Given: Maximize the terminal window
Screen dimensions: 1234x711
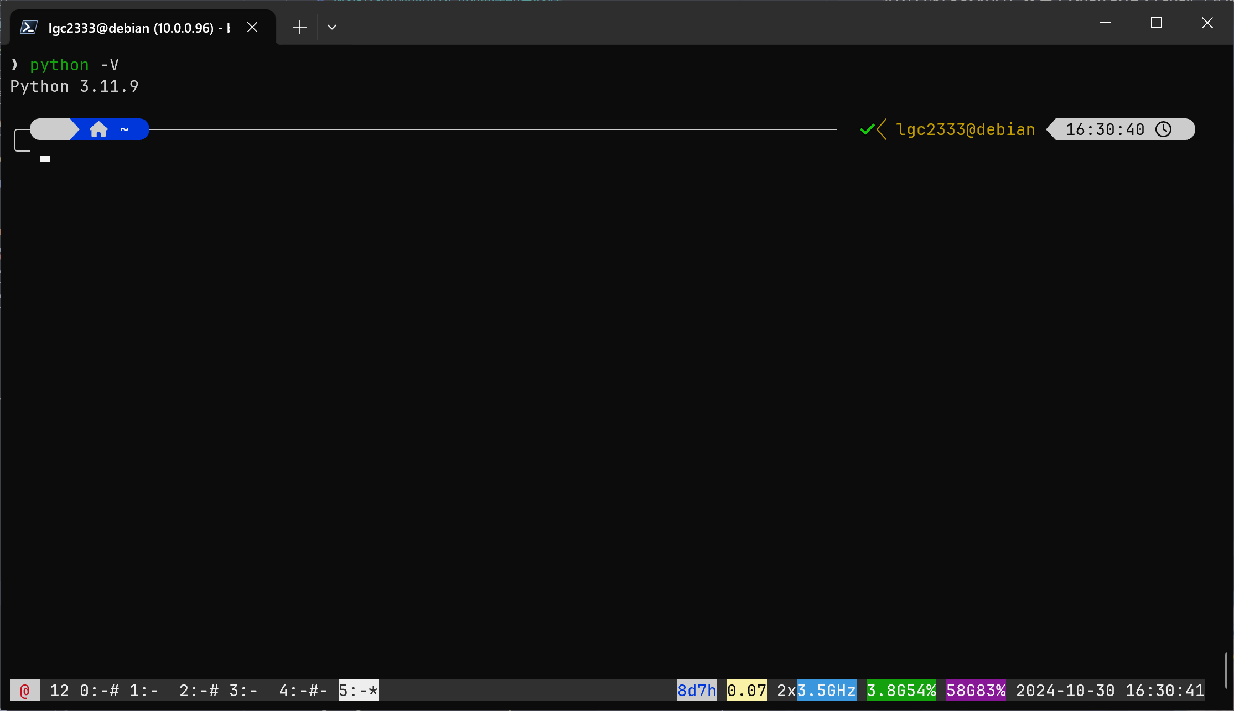Looking at the screenshot, I should (1156, 23).
